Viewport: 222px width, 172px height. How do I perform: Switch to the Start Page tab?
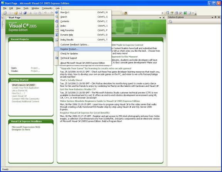14,18
